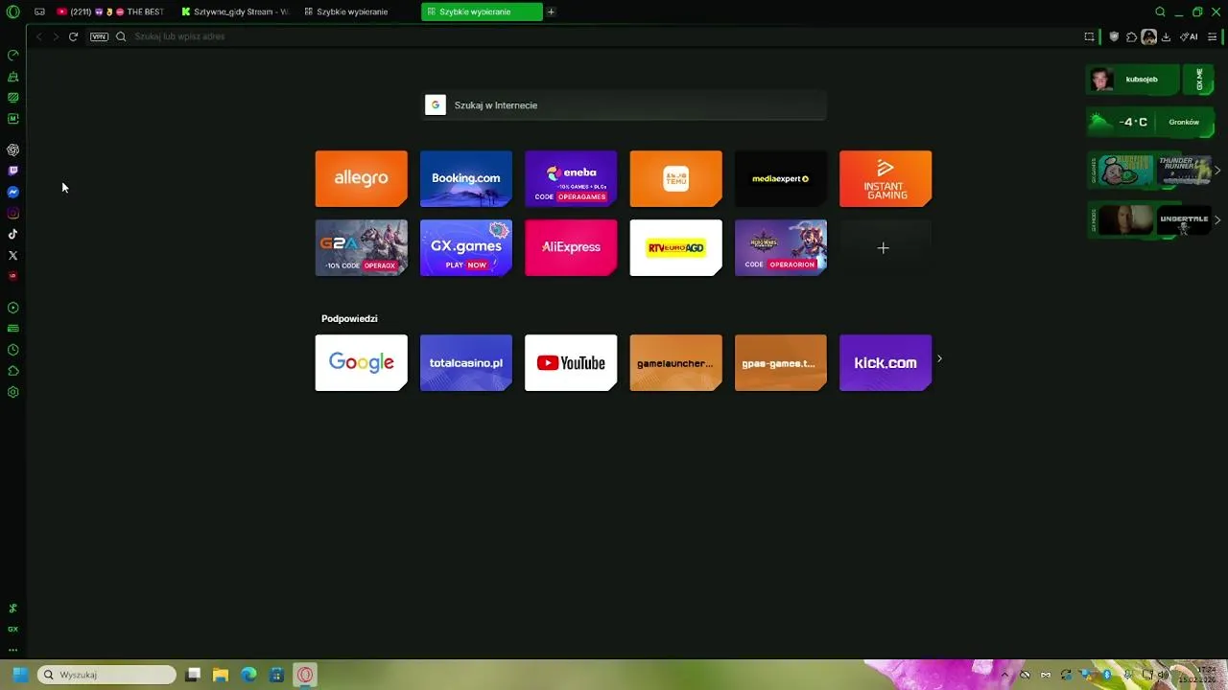This screenshot has height=690, width=1228.
Task: Open Settings gear icon in sidebar
Action: (x=12, y=392)
